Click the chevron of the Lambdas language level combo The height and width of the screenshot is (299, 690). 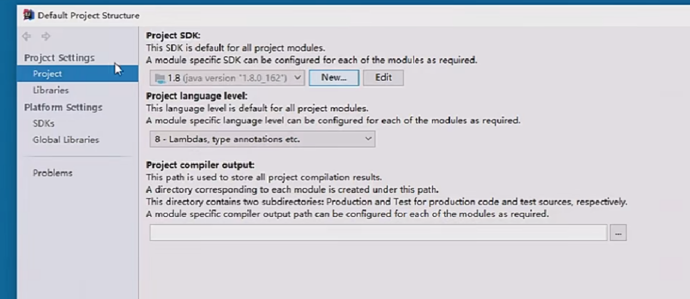[x=368, y=139]
